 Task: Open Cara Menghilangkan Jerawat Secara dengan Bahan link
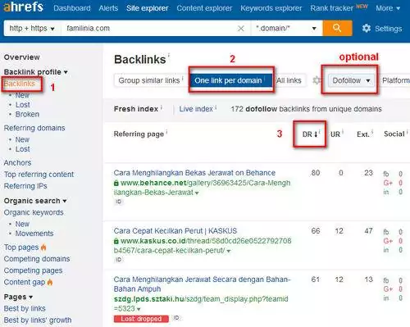pyautogui.click(x=203, y=284)
